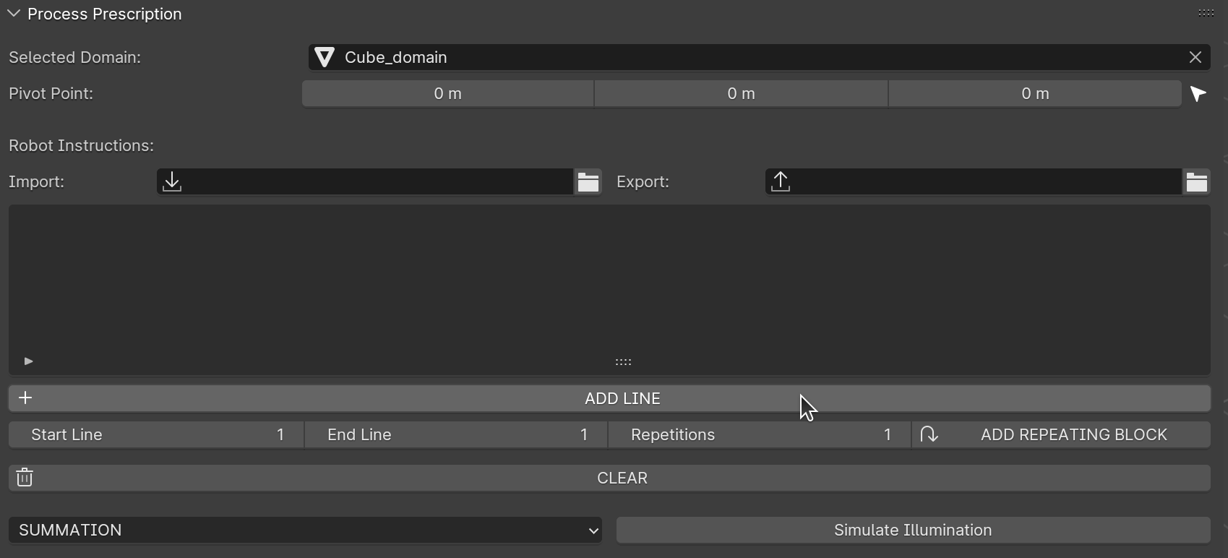Open the SUMMATION dropdown
Screen dimensions: 1228x558
click(x=305, y=531)
